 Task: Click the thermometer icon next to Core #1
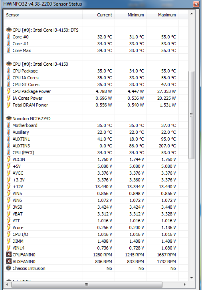click(8, 44)
